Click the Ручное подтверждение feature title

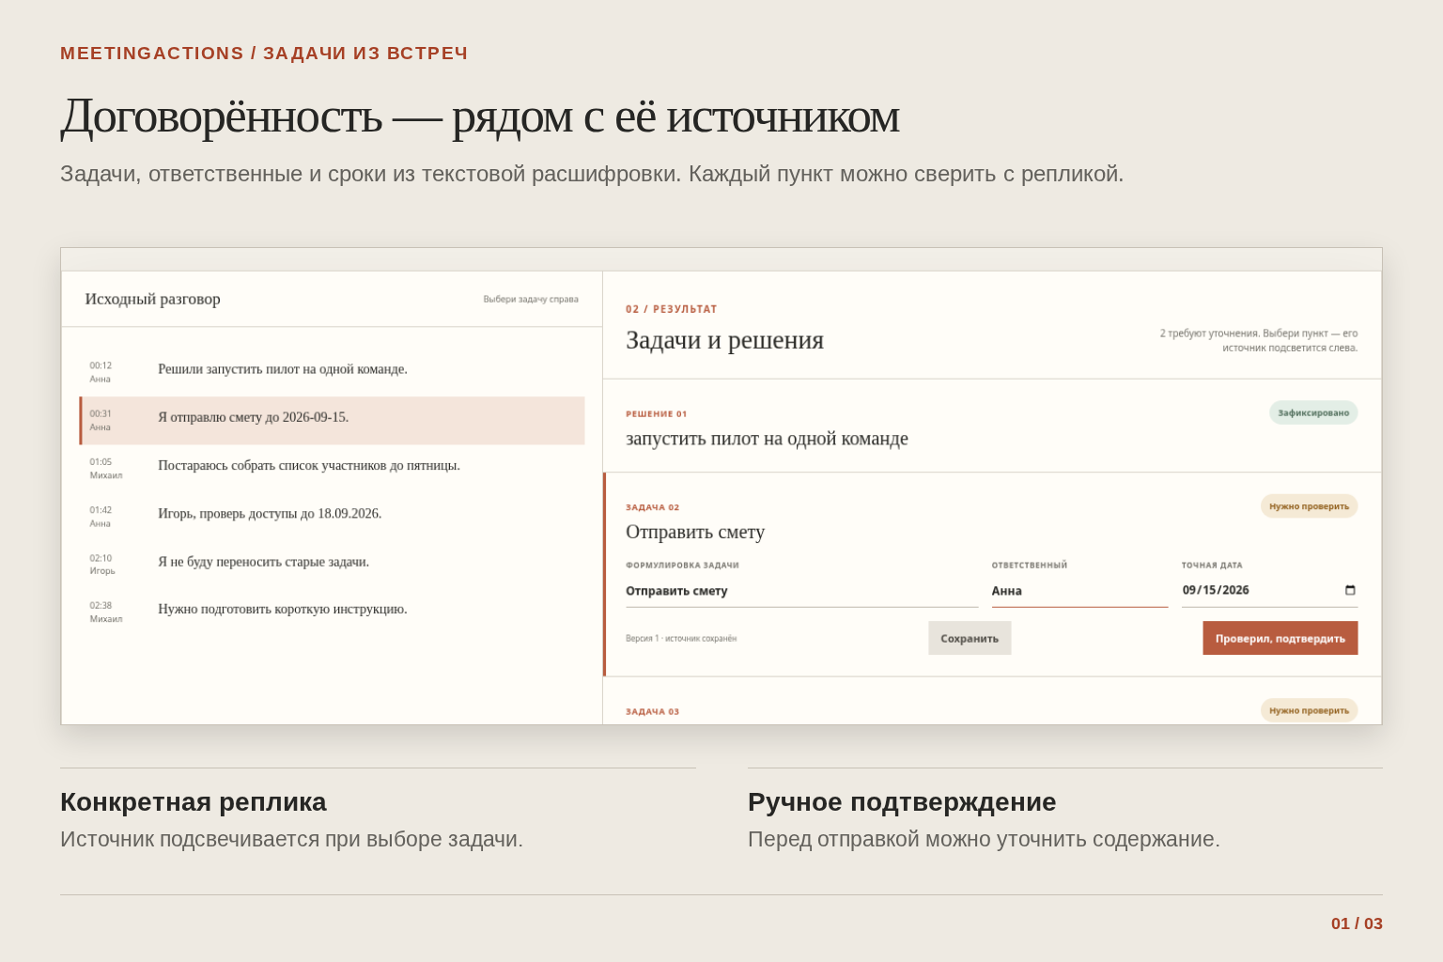902,802
